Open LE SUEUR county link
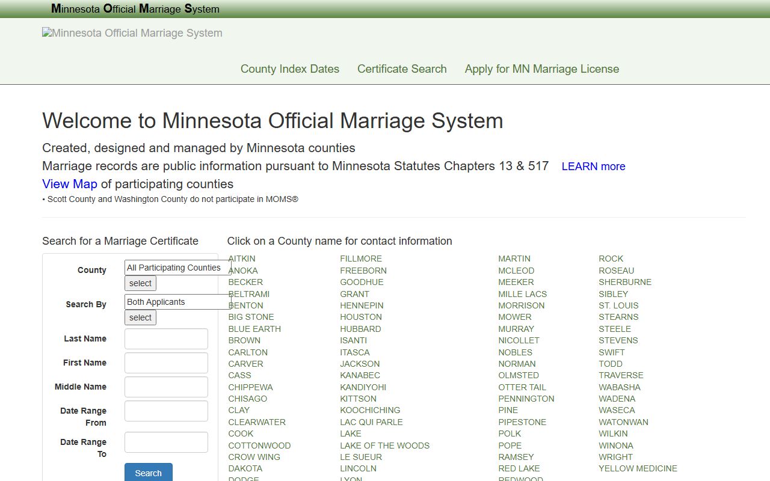 pyautogui.click(x=361, y=457)
